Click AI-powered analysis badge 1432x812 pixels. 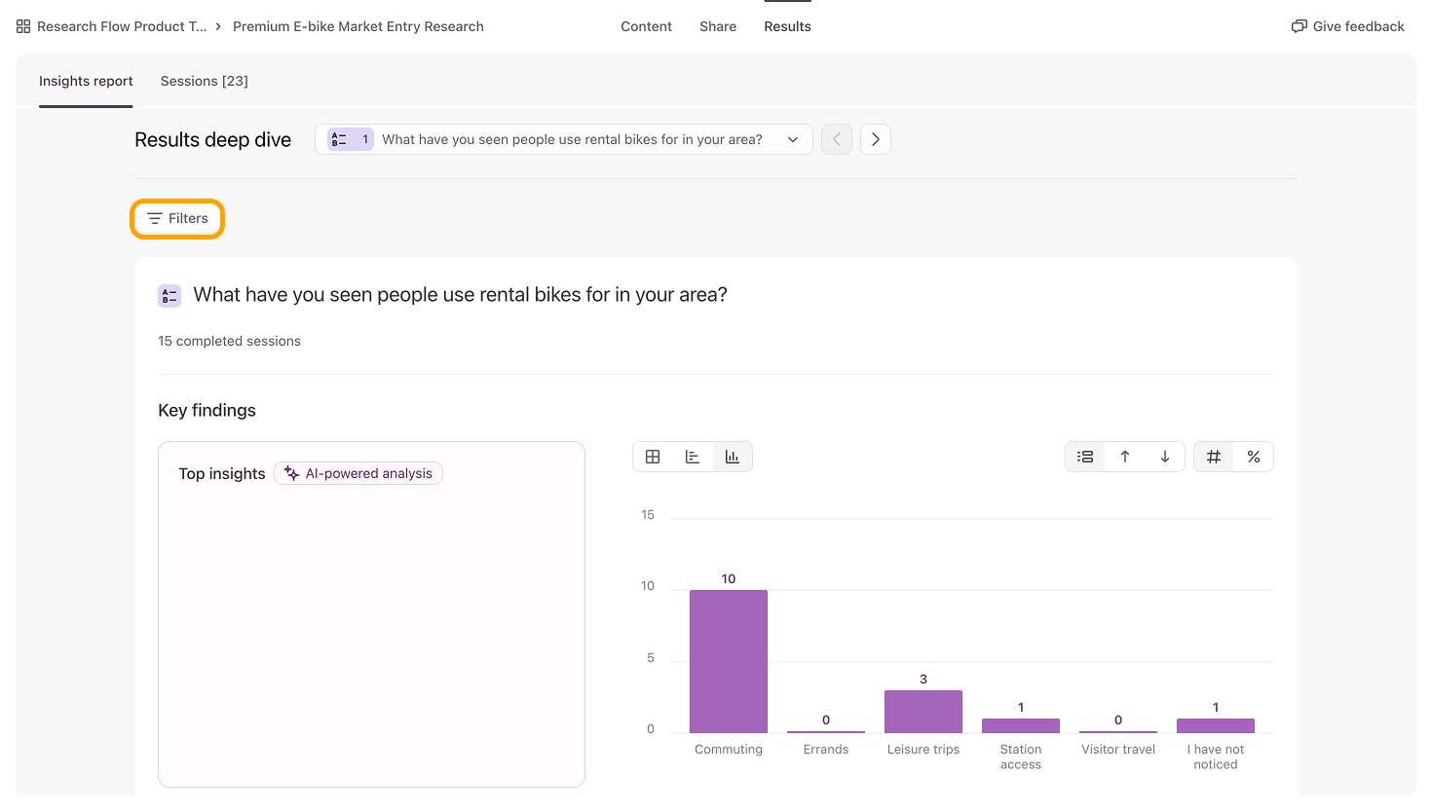click(x=358, y=473)
